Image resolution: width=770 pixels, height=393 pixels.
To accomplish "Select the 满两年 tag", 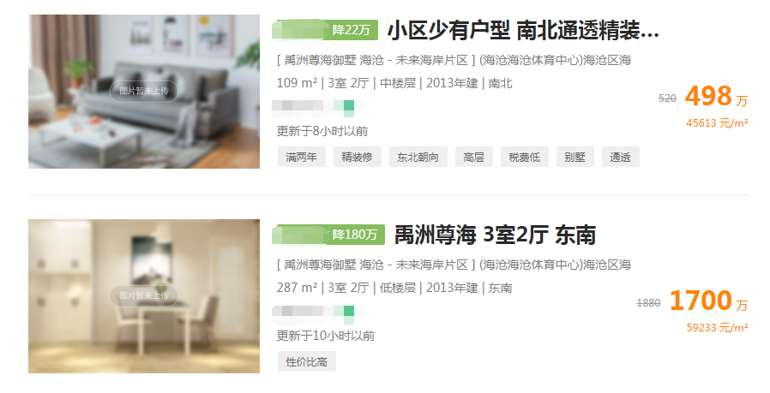I will (302, 157).
